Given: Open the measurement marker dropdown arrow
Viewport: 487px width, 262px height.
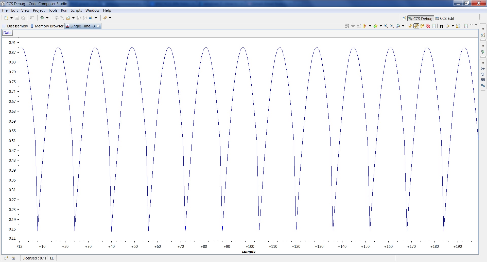Looking at the screenshot, I should pos(370,26).
